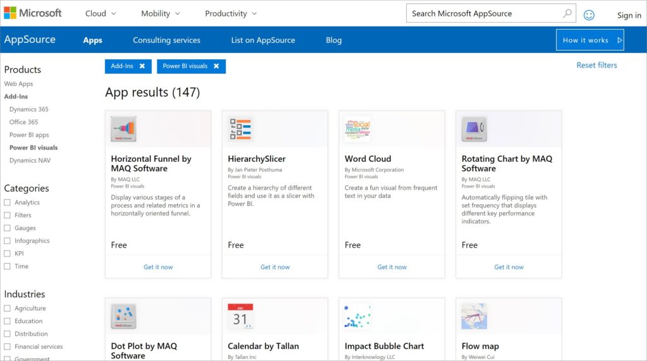Open the Calendar by Tallan icon
Screen dimensions: 647x361
(x=240, y=316)
